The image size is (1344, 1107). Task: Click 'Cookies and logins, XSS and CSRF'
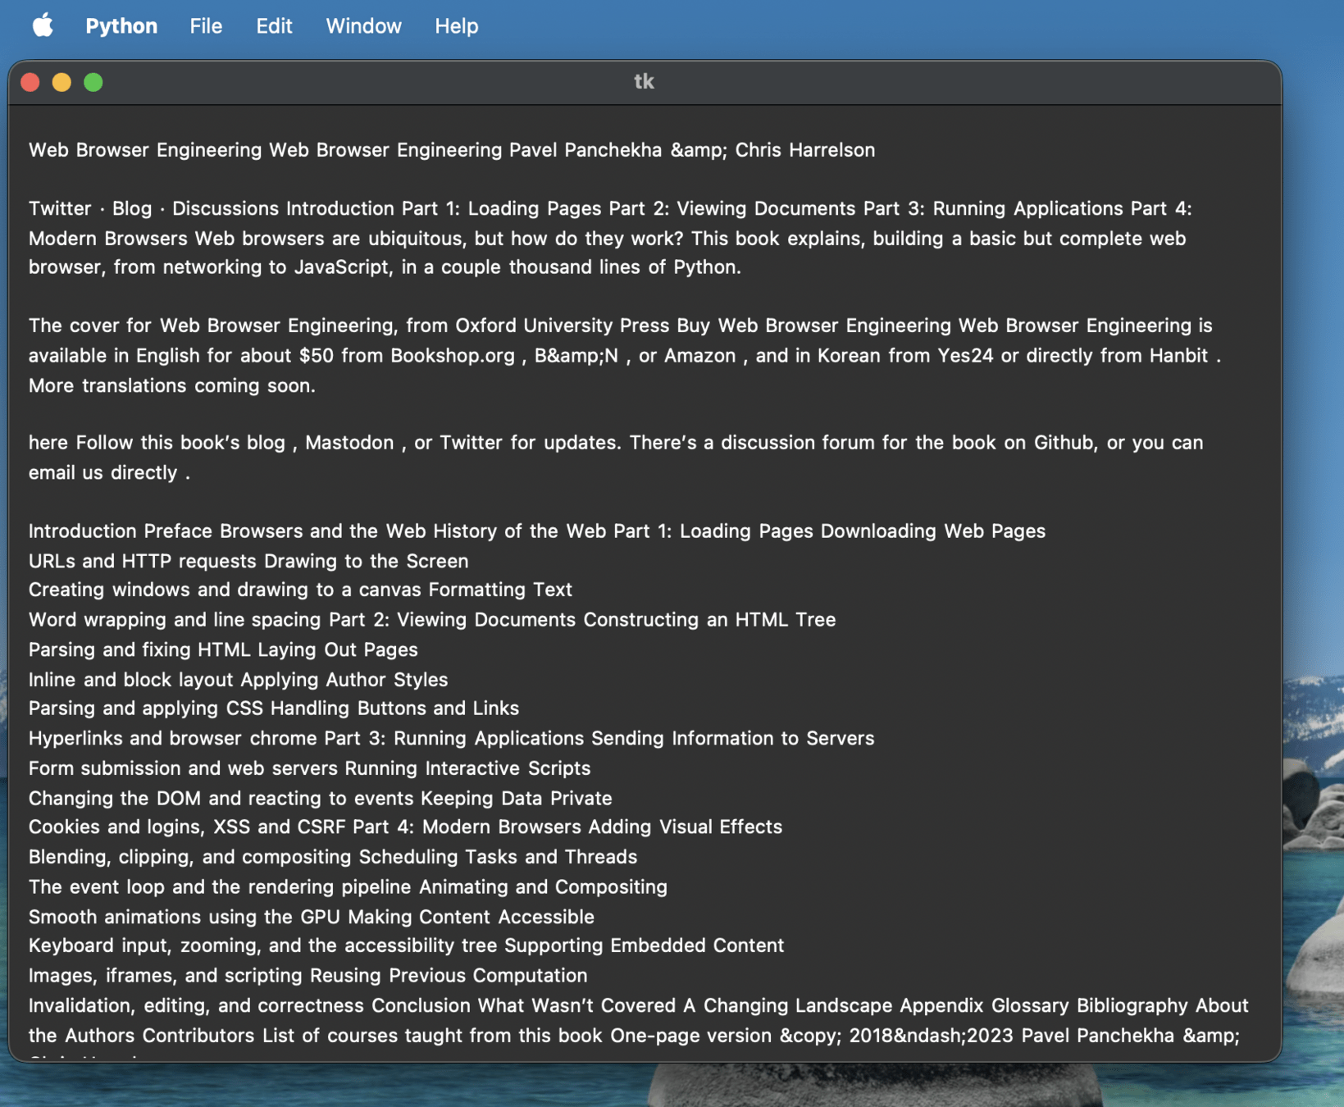pos(187,827)
